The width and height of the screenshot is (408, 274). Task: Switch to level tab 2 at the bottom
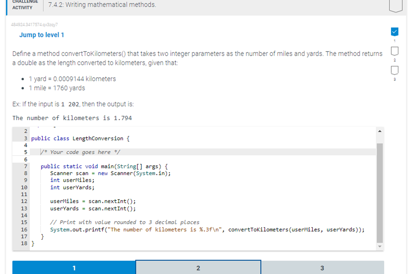tap(198, 268)
